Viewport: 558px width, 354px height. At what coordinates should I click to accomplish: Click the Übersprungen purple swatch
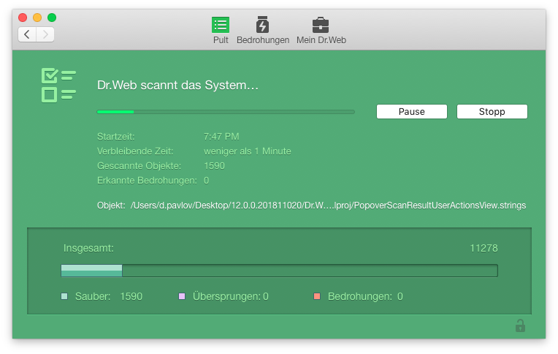182,296
